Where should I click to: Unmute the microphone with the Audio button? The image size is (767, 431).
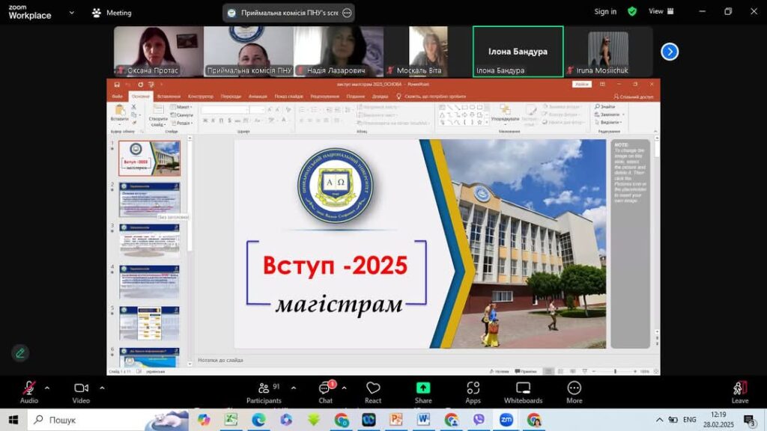tap(28, 388)
